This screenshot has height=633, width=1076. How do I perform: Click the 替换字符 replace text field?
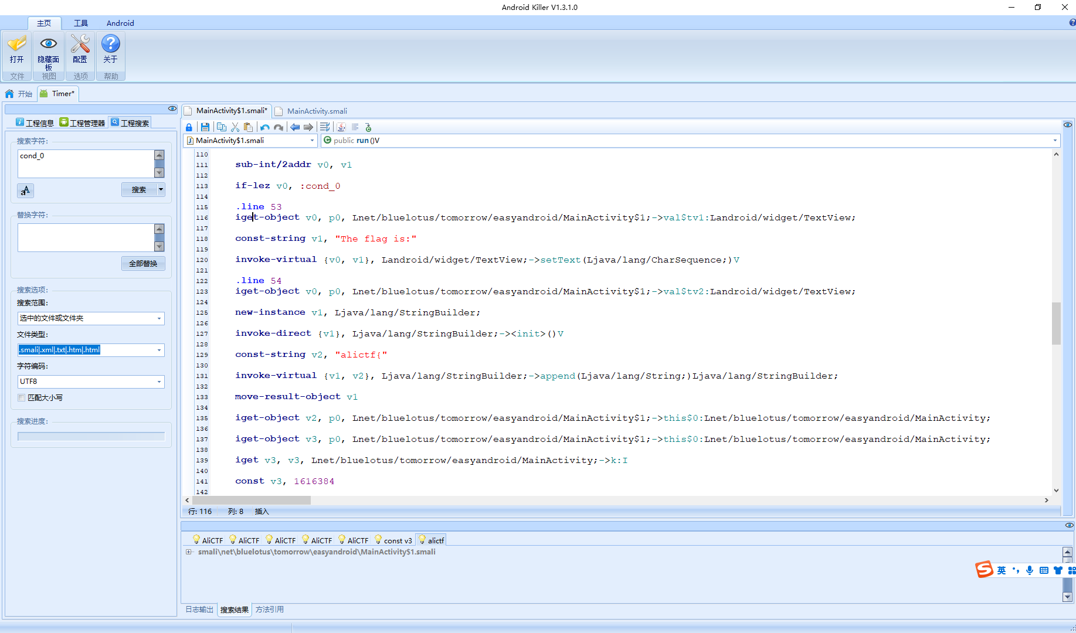tap(86, 237)
